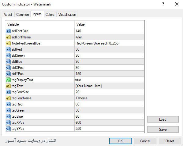Click the string icon beside tagText
Viewport: 183px width, 146px height.
(8, 86)
